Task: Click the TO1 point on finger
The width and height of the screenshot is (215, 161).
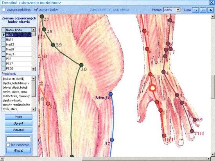Action: tap(192, 131)
